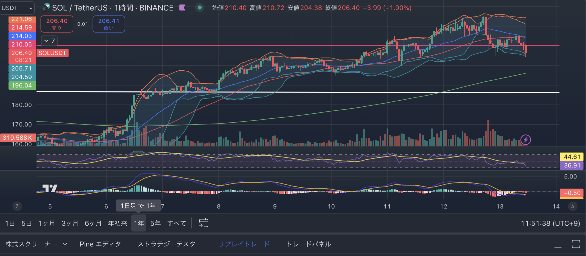Open the Pine エディタ tab

click(100, 244)
